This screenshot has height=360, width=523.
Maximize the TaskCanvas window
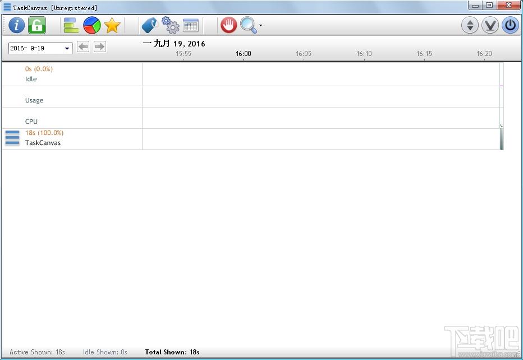(489, 5)
